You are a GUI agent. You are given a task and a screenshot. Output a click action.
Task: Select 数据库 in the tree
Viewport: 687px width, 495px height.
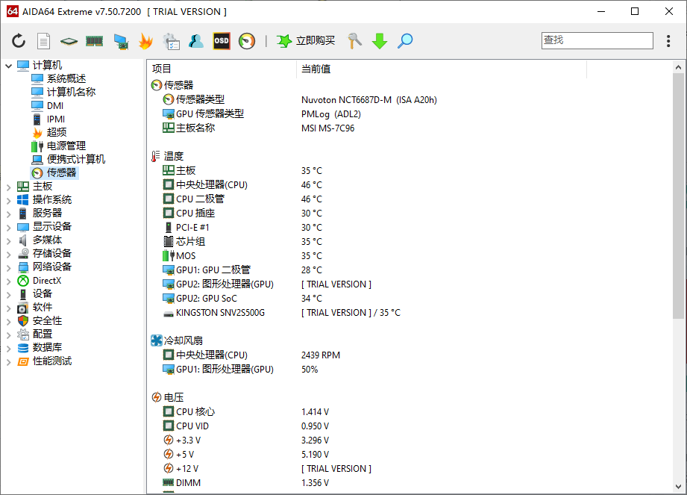coord(47,348)
